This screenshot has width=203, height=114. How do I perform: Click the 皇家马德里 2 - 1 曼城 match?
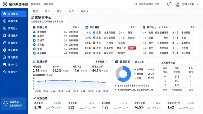pos(111,32)
